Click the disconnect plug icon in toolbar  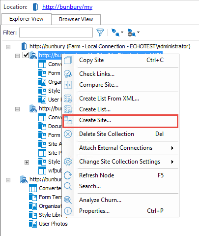(131, 33)
